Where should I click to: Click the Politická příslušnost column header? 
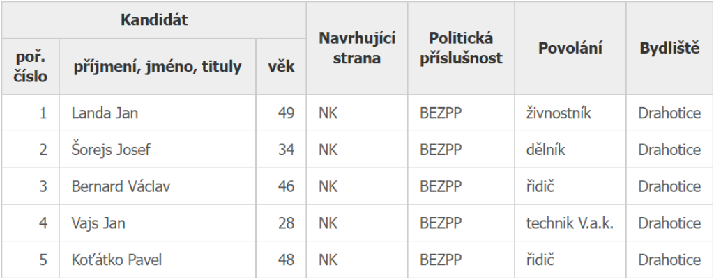461,48
